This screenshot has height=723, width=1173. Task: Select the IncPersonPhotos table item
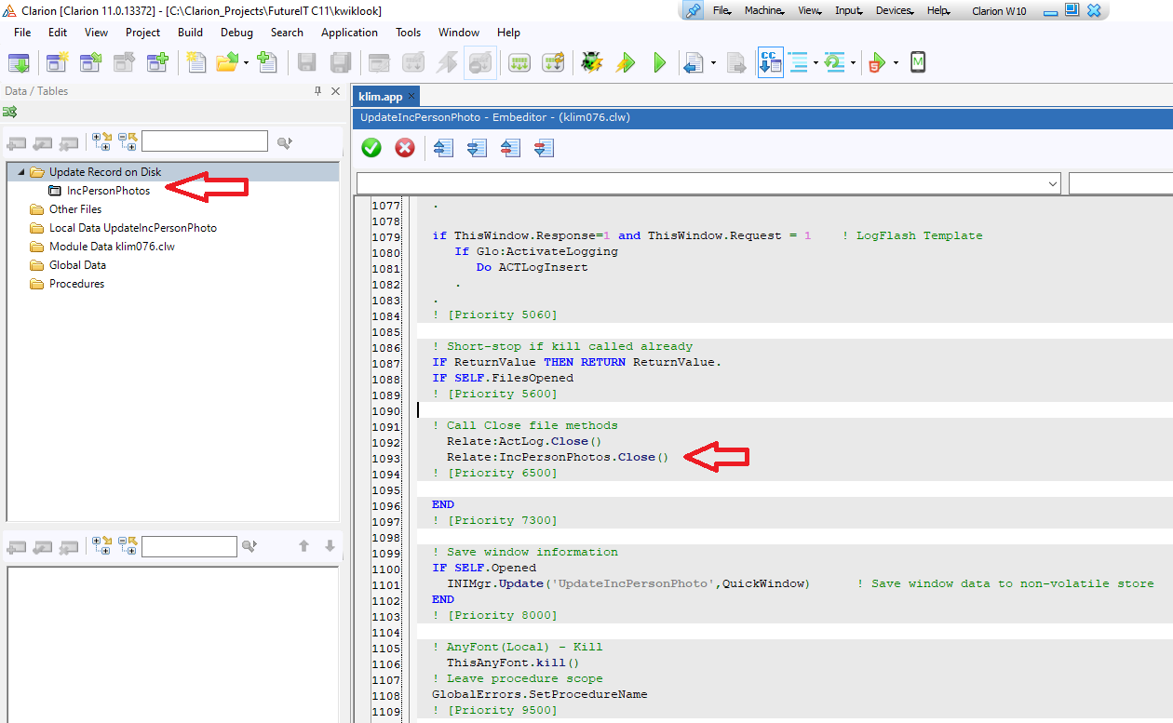click(108, 191)
